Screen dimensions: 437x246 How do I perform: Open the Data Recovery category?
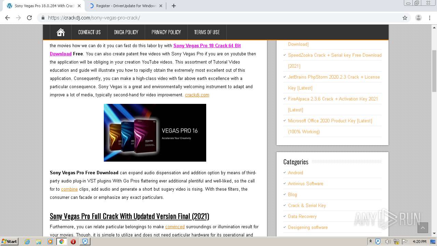pyautogui.click(x=302, y=216)
